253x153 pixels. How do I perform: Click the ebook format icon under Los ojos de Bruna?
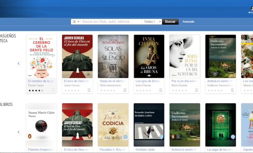click(x=161, y=90)
